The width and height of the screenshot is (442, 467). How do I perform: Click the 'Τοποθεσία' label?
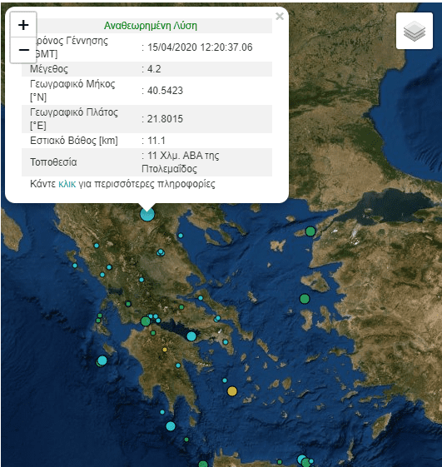point(53,162)
